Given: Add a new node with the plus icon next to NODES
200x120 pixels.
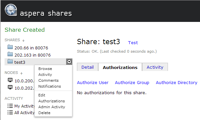Looking at the screenshot, I should point(21,73).
